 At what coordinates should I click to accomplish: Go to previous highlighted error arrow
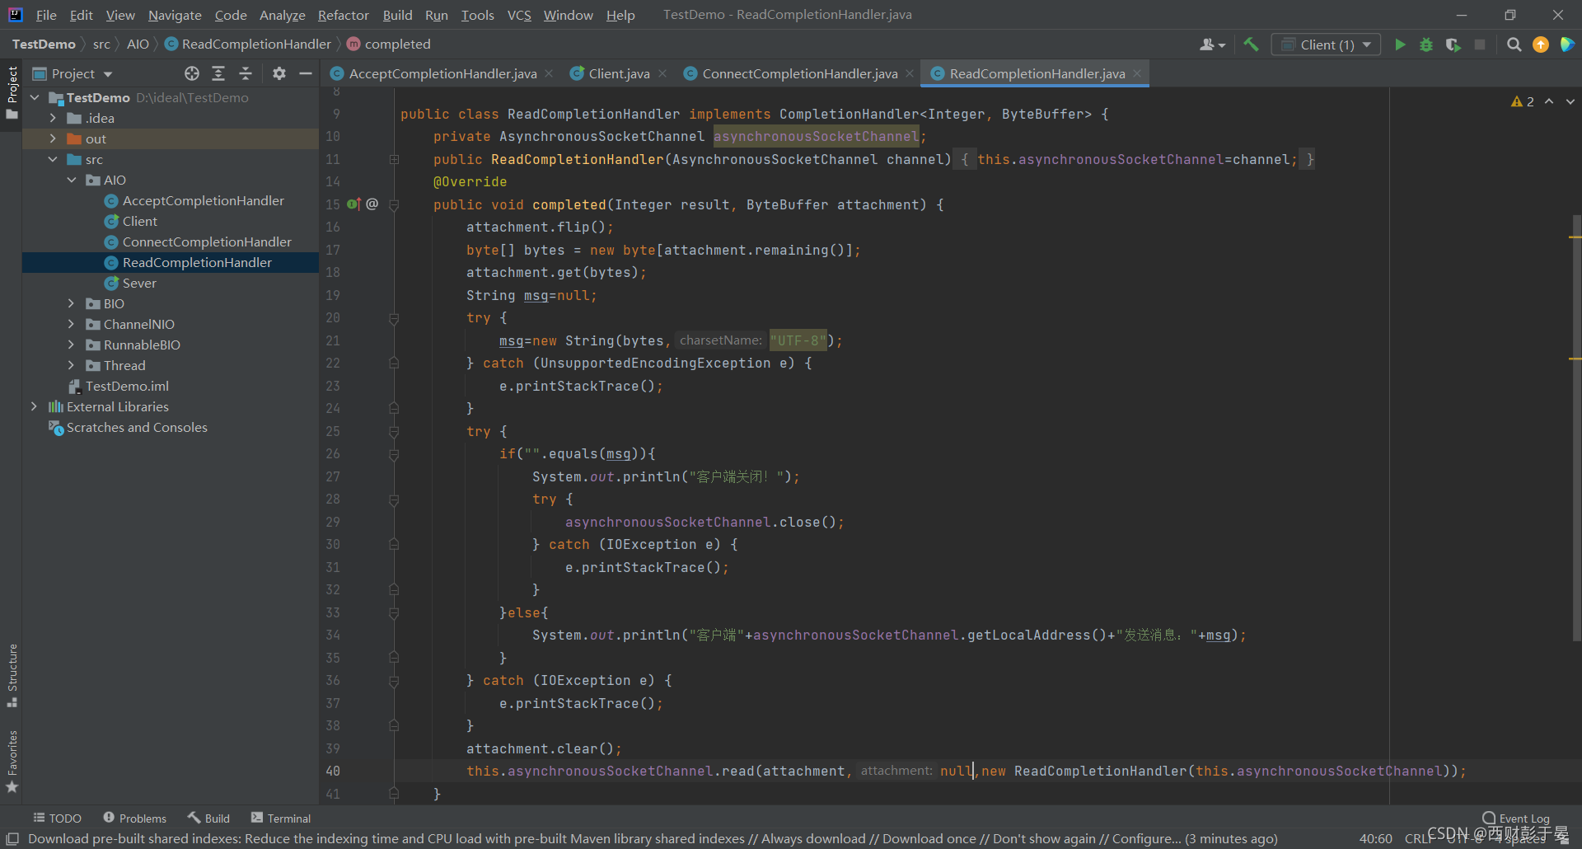(x=1549, y=101)
